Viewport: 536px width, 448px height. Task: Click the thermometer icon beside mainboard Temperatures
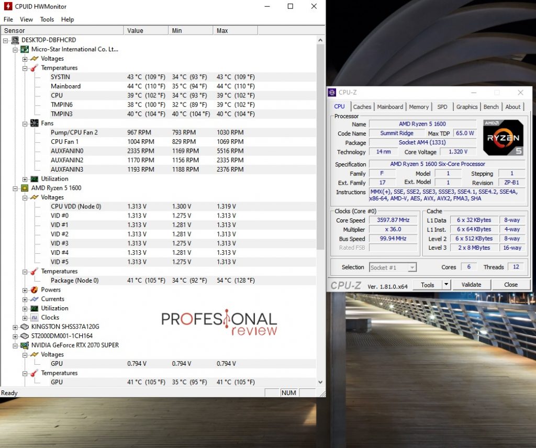[34, 68]
